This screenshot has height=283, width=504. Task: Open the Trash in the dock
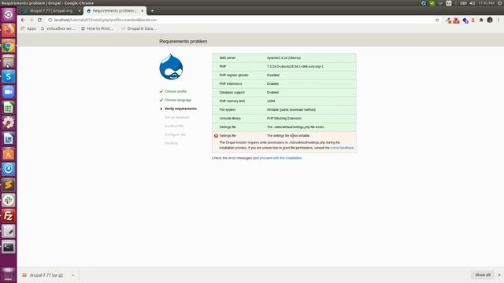pyautogui.click(x=9, y=274)
